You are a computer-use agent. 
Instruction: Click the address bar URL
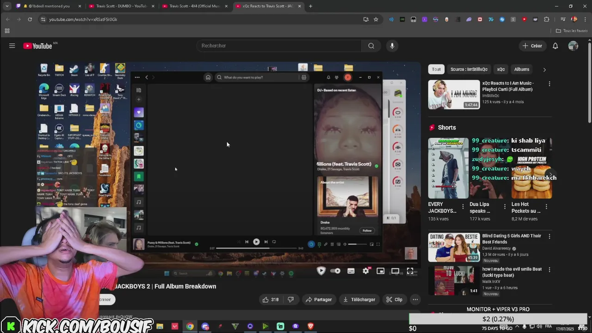tap(83, 19)
